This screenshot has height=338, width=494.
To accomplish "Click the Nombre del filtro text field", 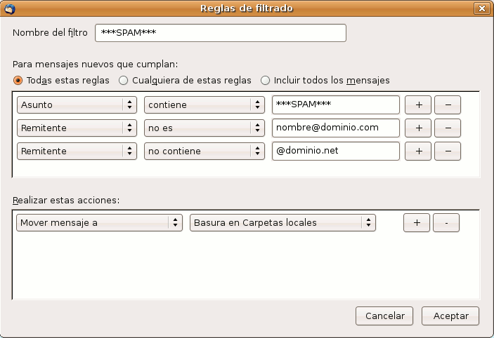I will pyautogui.click(x=221, y=34).
